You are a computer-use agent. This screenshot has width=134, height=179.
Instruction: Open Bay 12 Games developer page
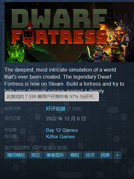pyautogui.click(x=62, y=130)
